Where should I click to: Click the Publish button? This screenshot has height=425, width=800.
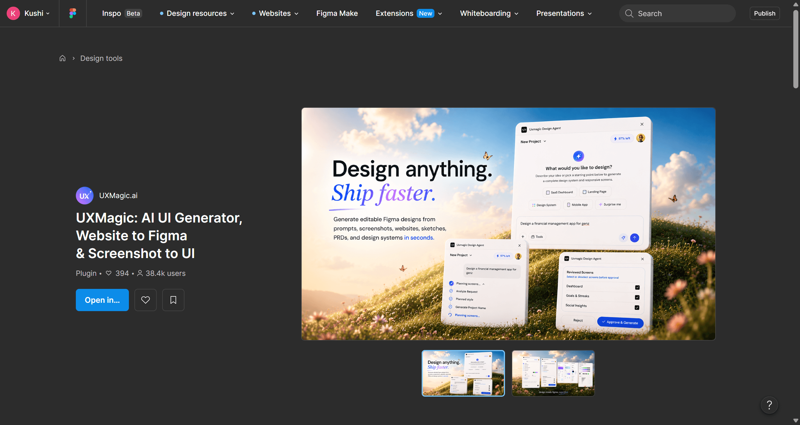[x=764, y=13]
